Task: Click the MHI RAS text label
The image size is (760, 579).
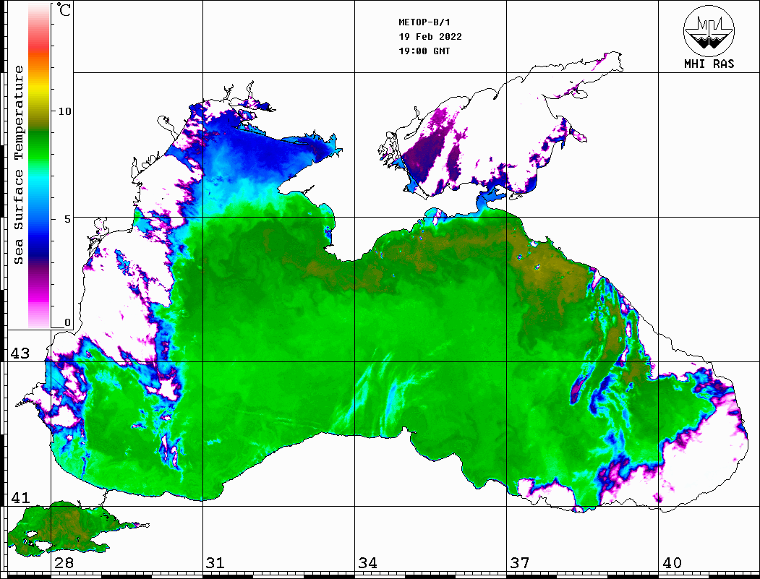Action: coord(709,64)
